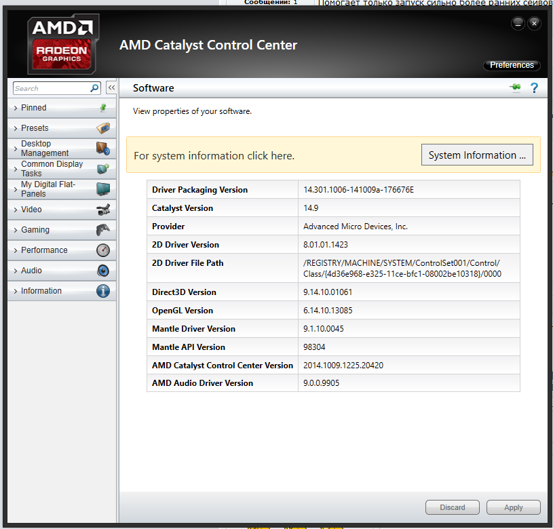Expand the My Digital Flat-Panels chevron
This screenshot has height=529, width=553.
16,190
